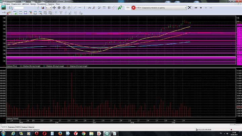Switch to the Графики tab
Viewport: 242px width, 136px height.
(x=25, y=127)
